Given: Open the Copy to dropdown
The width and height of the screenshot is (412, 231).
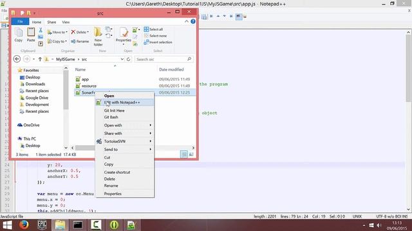Looking at the screenshot, I should click(57, 41).
